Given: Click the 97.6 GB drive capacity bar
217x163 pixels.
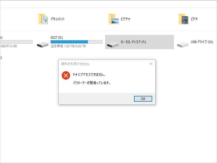Looking at the screenshot, I should (16, 42).
